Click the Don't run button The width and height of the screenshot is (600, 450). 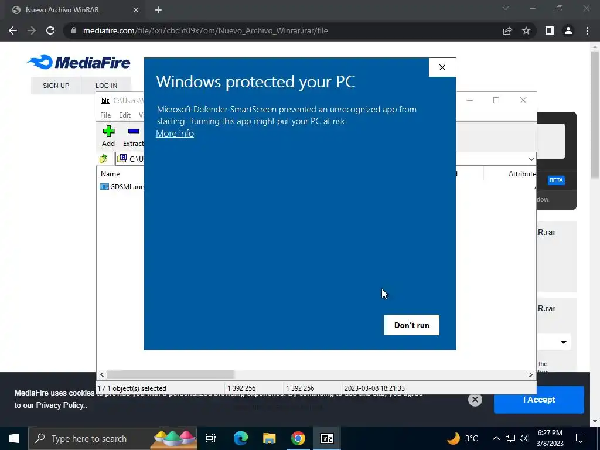click(412, 325)
